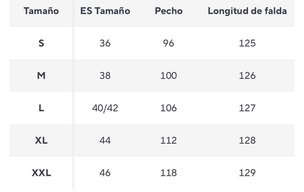304x192 pixels.
Task: Select ES size value 44
Action: 105,140
